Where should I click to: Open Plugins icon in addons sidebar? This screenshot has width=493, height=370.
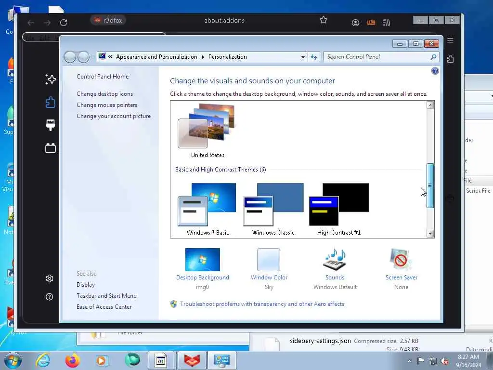(x=51, y=148)
